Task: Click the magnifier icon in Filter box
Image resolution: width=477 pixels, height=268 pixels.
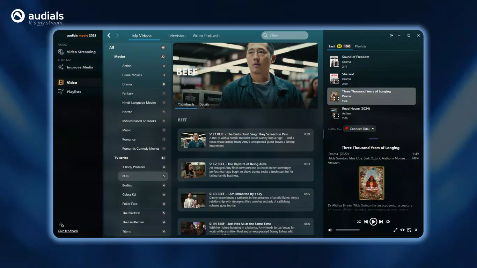Action: (266, 35)
